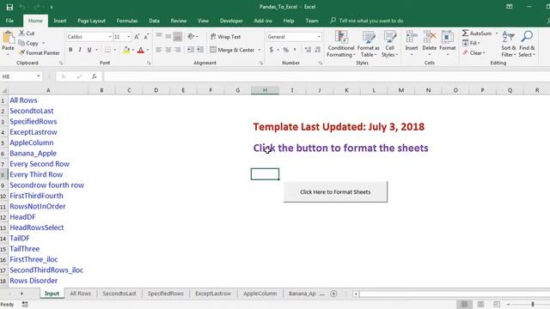550x309 pixels.
Task: Follow the HeadRowsSelect link in column A
Action: pos(36,227)
